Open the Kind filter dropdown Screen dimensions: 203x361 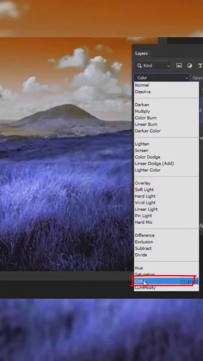click(x=153, y=65)
